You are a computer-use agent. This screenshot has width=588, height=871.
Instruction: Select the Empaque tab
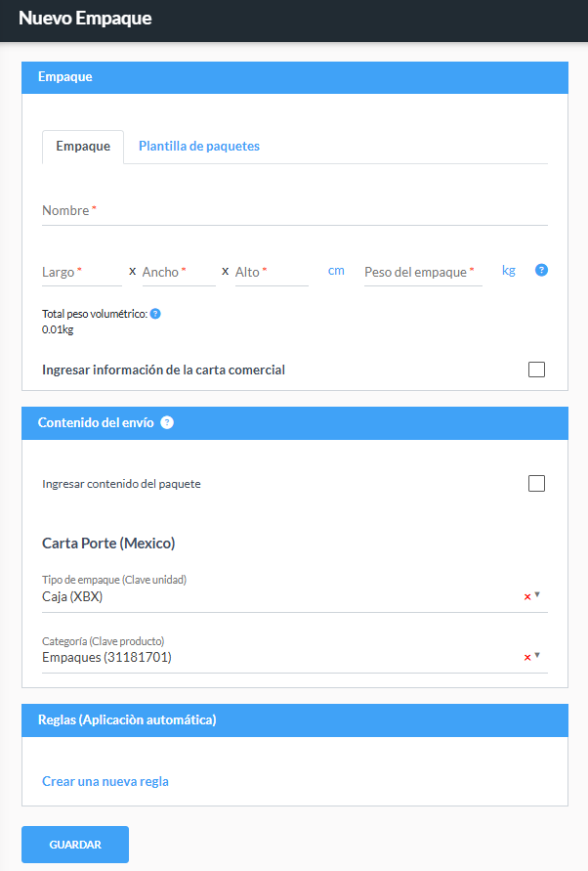click(83, 147)
